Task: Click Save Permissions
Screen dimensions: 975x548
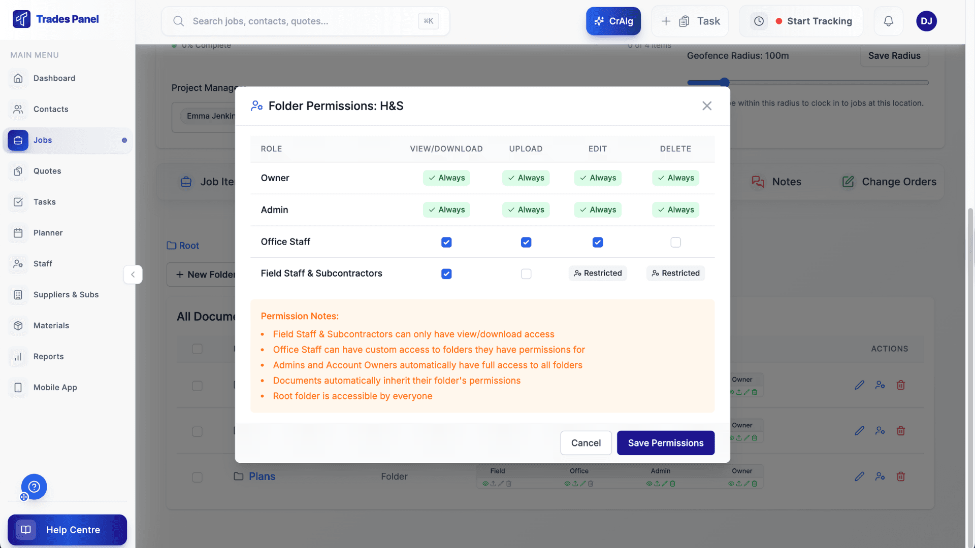Action: pos(665,442)
